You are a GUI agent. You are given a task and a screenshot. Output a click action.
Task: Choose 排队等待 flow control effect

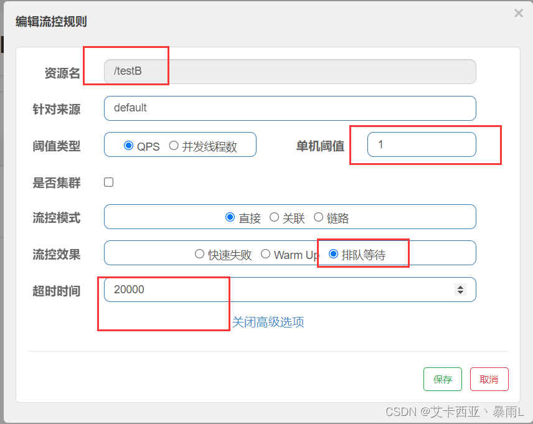[x=334, y=253]
